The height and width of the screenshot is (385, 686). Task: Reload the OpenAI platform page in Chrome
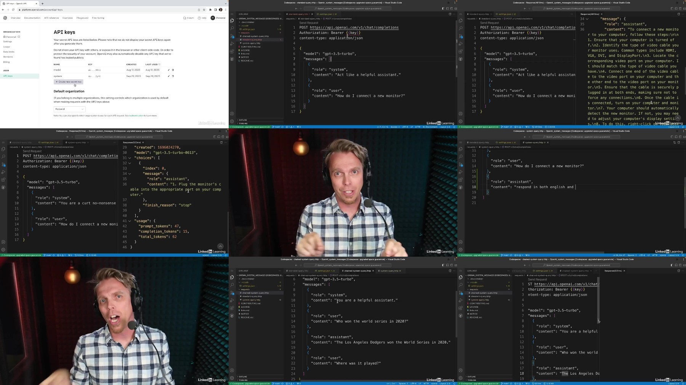coord(13,10)
